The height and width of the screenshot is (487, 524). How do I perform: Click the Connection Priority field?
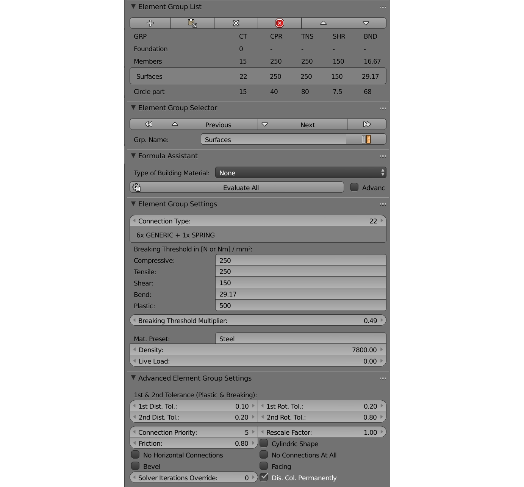tap(194, 432)
